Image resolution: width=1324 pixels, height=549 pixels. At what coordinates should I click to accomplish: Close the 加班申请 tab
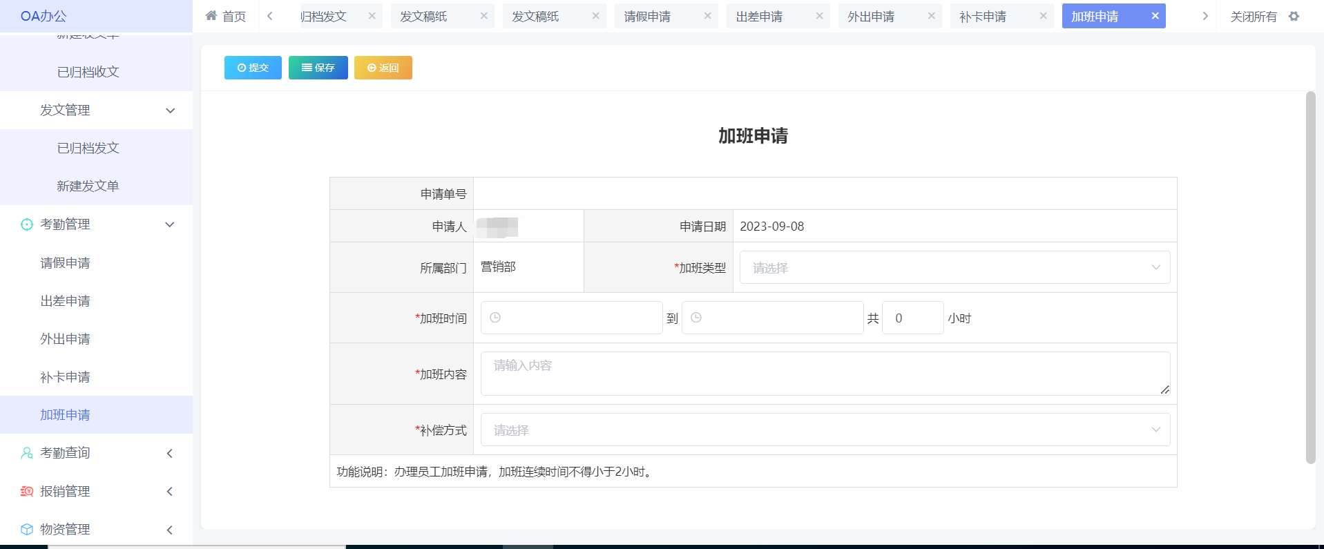pyautogui.click(x=1155, y=16)
